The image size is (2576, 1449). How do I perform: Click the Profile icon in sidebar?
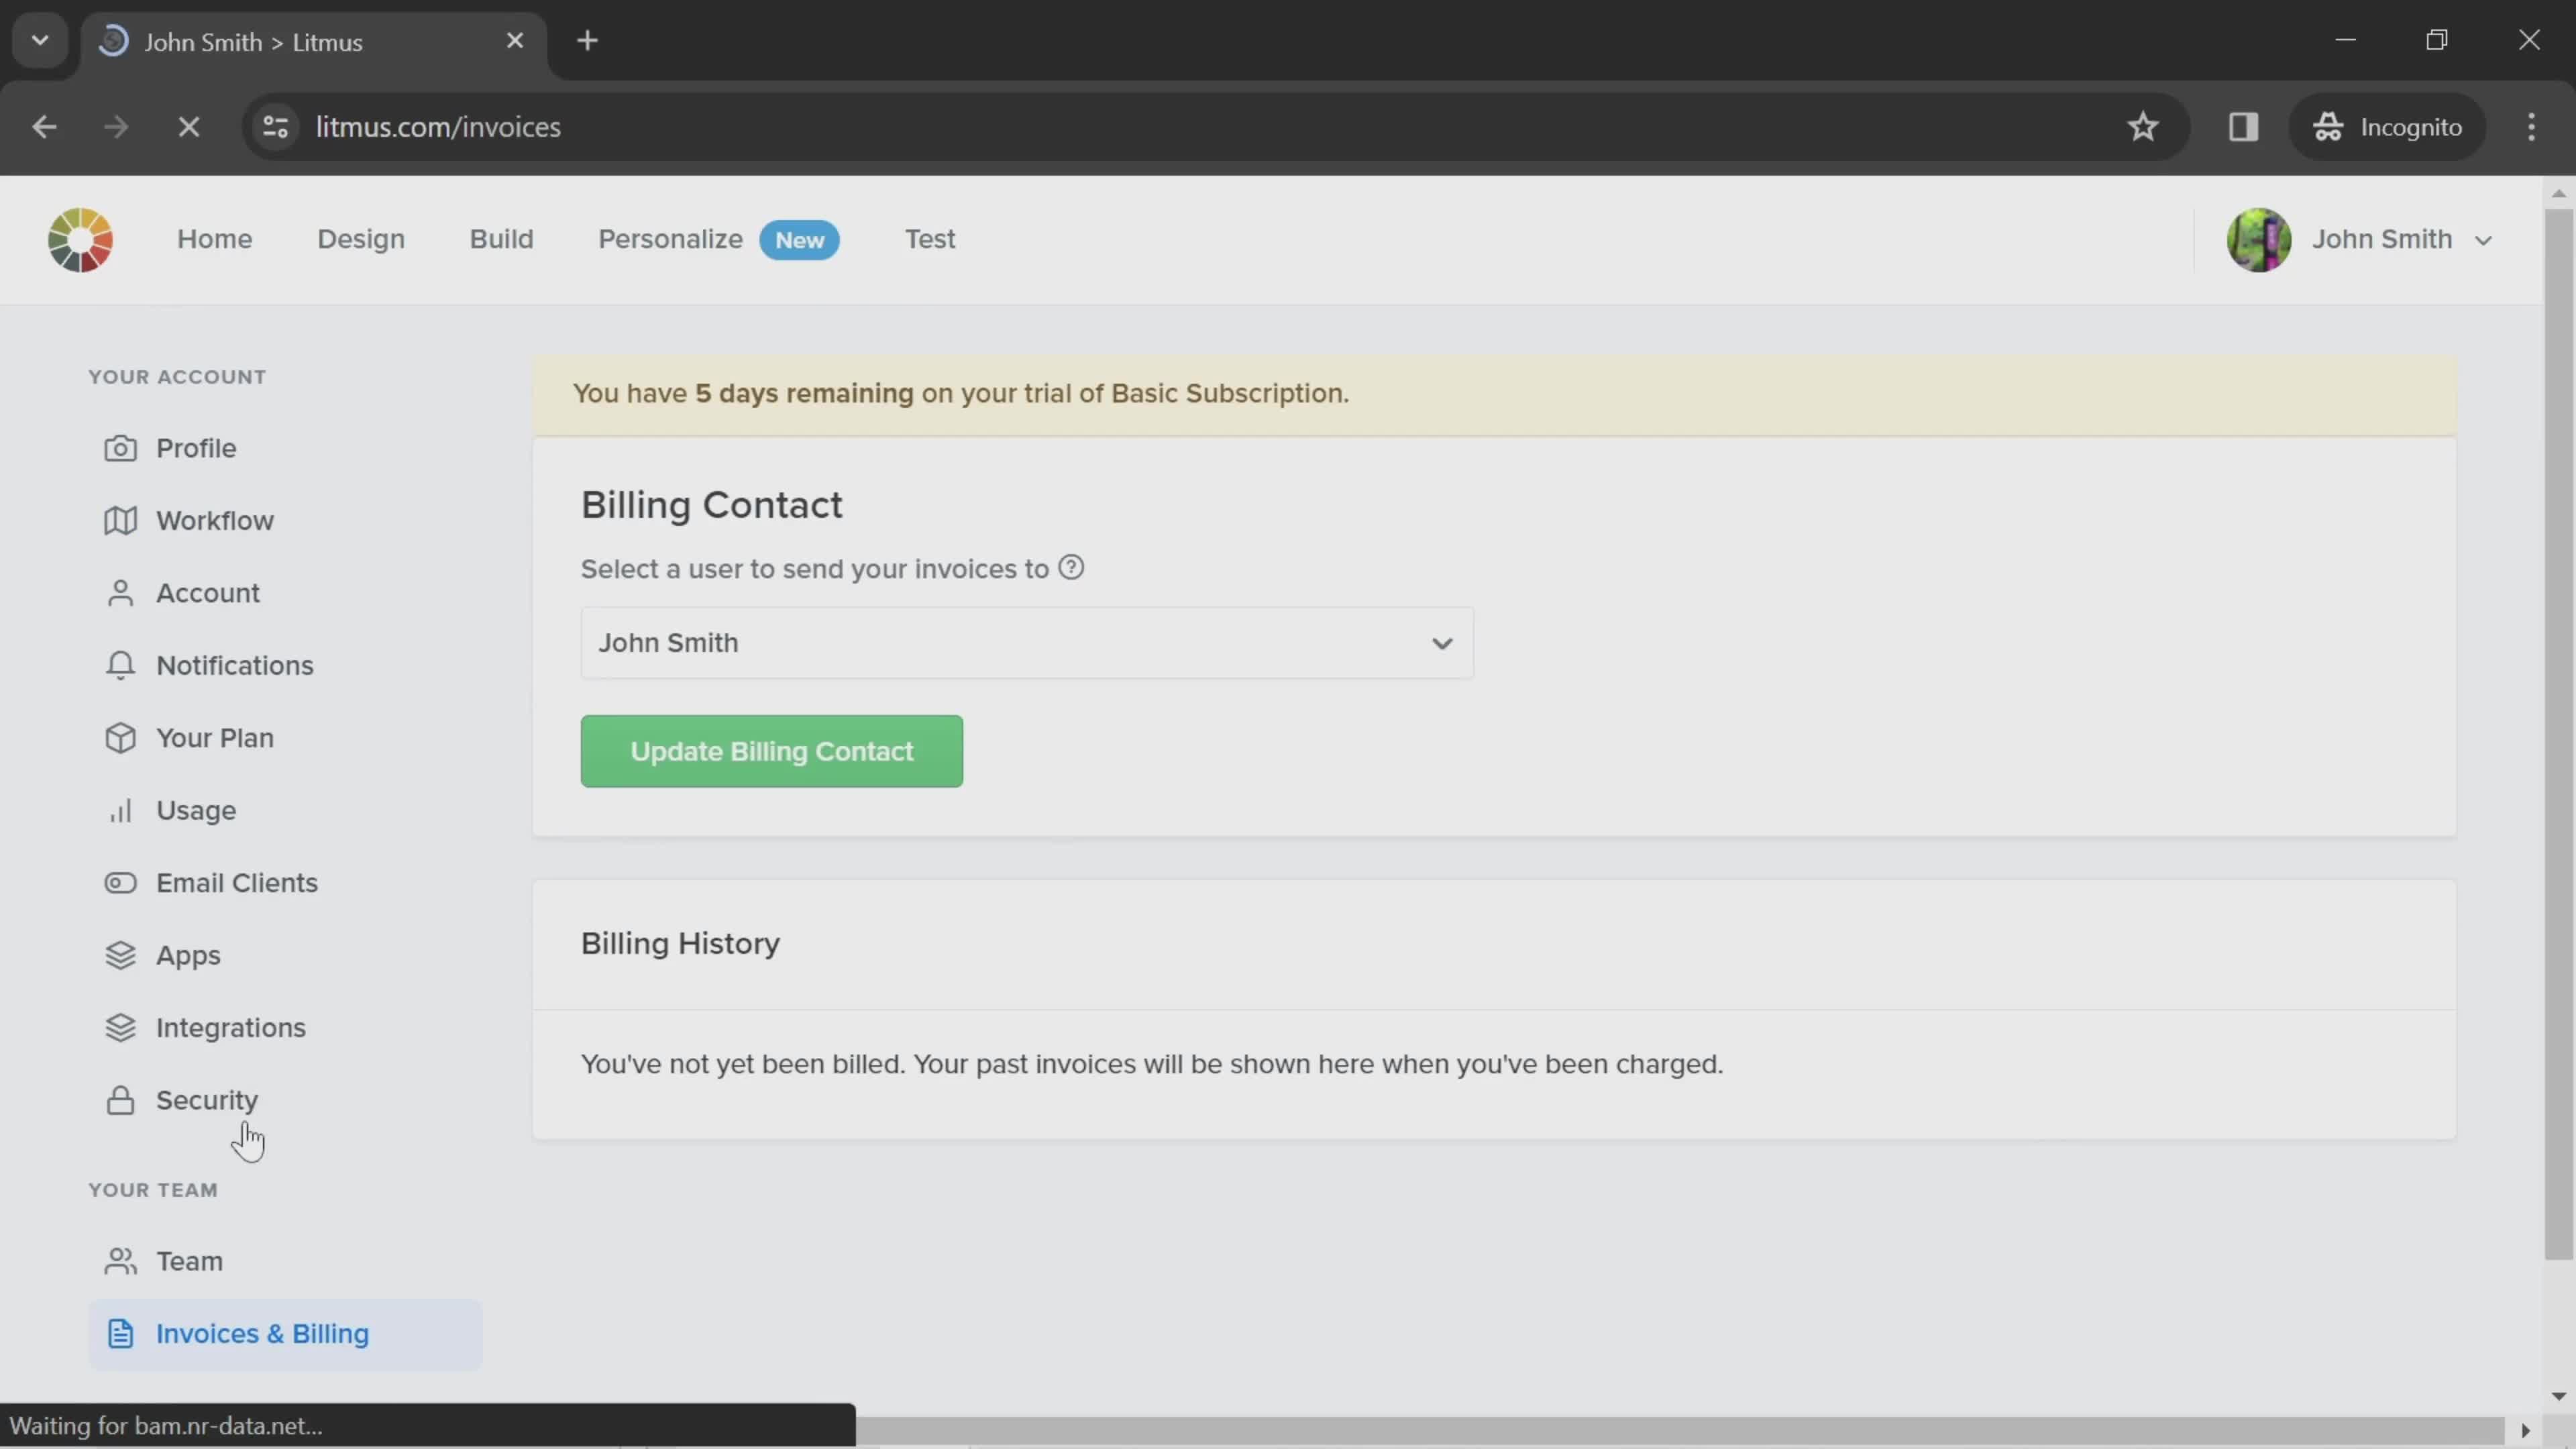tap(120, 447)
